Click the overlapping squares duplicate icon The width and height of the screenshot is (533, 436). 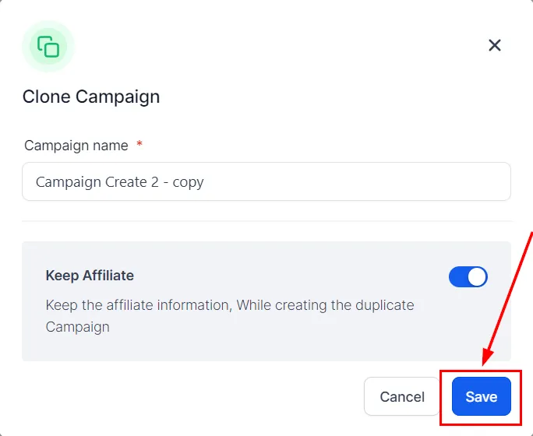(x=48, y=47)
